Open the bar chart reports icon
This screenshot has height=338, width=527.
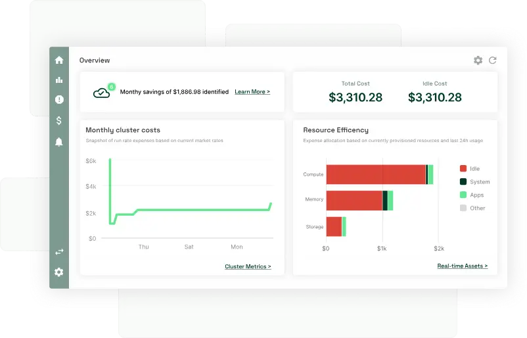(59, 80)
